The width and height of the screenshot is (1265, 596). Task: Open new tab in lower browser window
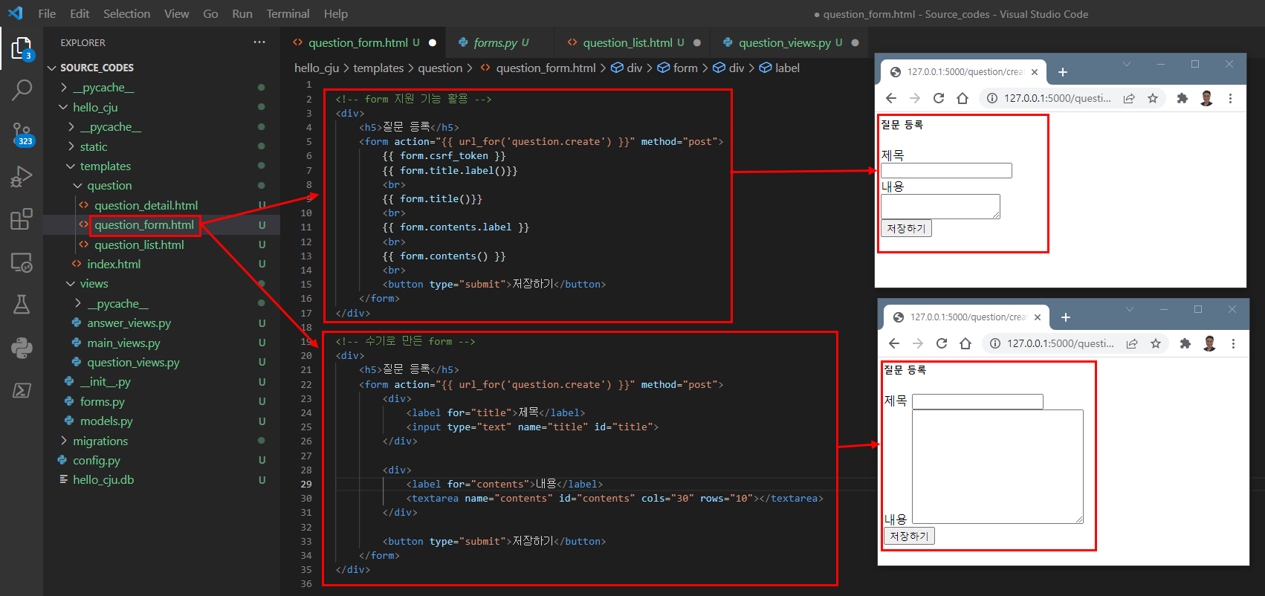coord(1066,317)
